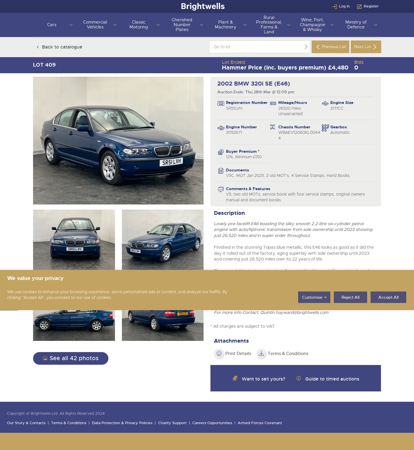Open the Cherished Number Plates menu item
414x450 pixels.
pyautogui.click(x=182, y=25)
